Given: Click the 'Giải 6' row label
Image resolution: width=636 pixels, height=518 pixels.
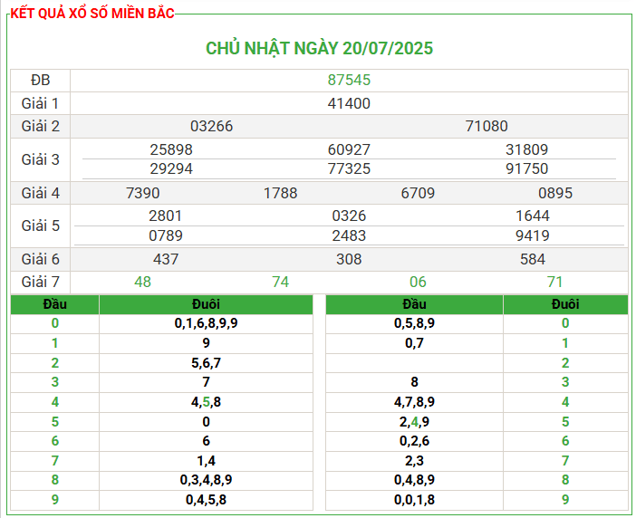Looking at the screenshot, I should (40, 259).
